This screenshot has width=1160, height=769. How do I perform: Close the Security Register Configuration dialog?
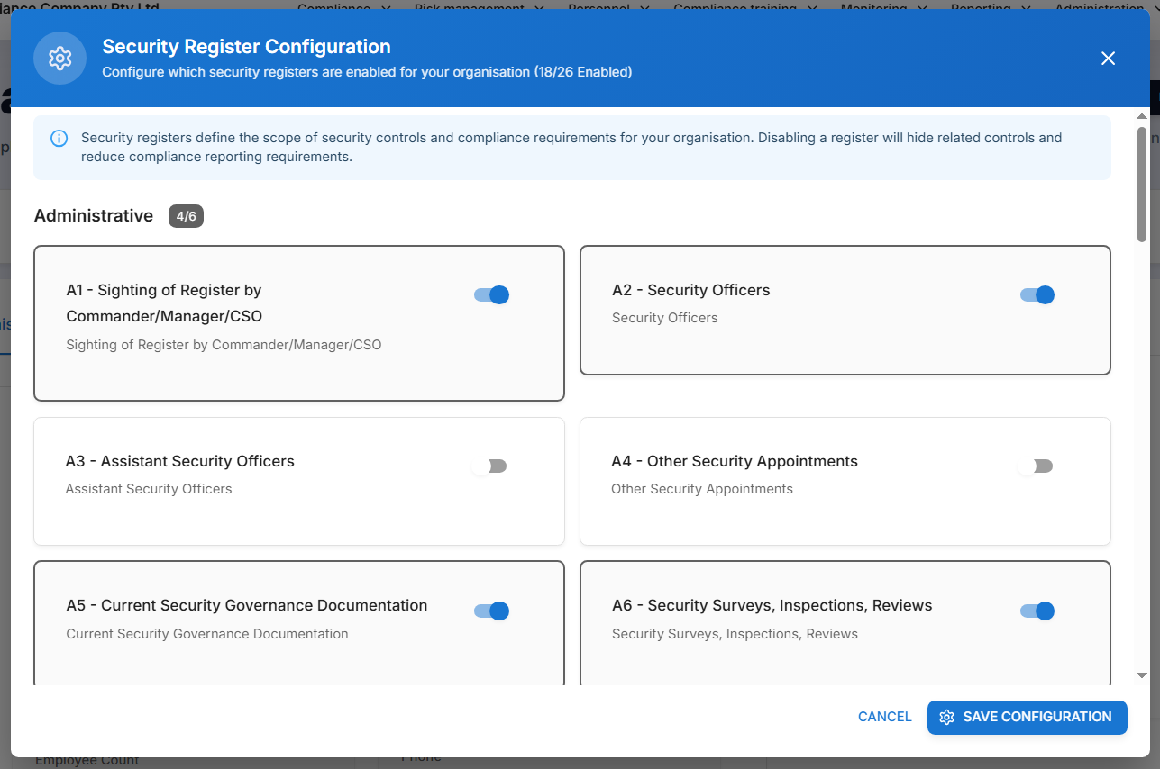point(1108,59)
